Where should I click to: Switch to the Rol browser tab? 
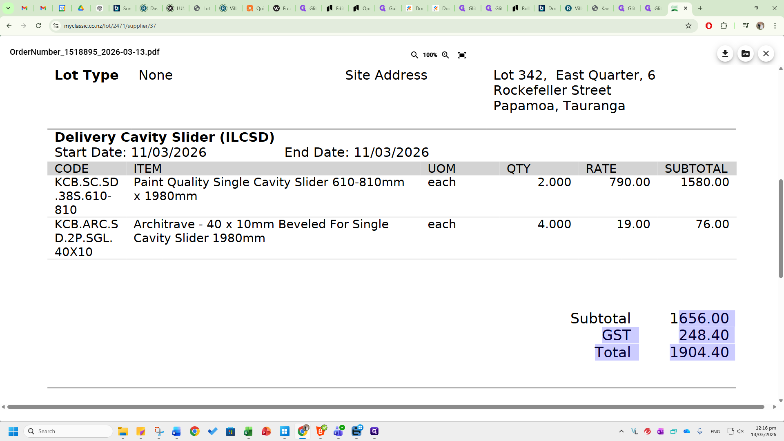point(521,8)
